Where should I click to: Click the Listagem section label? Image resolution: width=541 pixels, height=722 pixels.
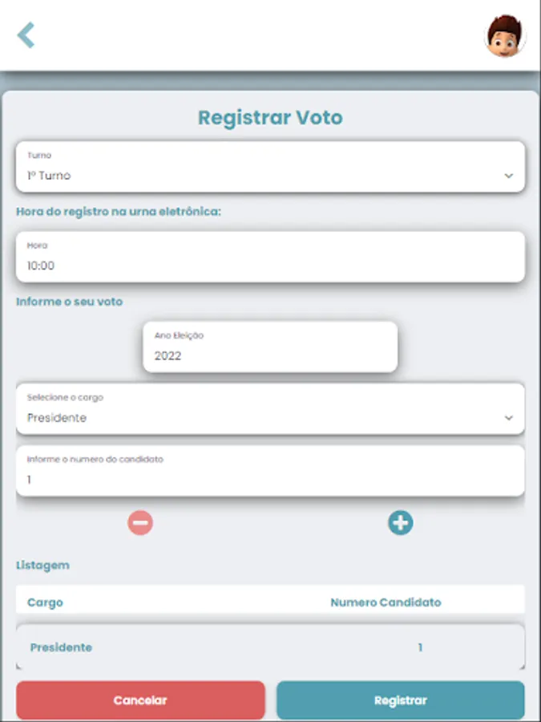[x=42, y=565]
